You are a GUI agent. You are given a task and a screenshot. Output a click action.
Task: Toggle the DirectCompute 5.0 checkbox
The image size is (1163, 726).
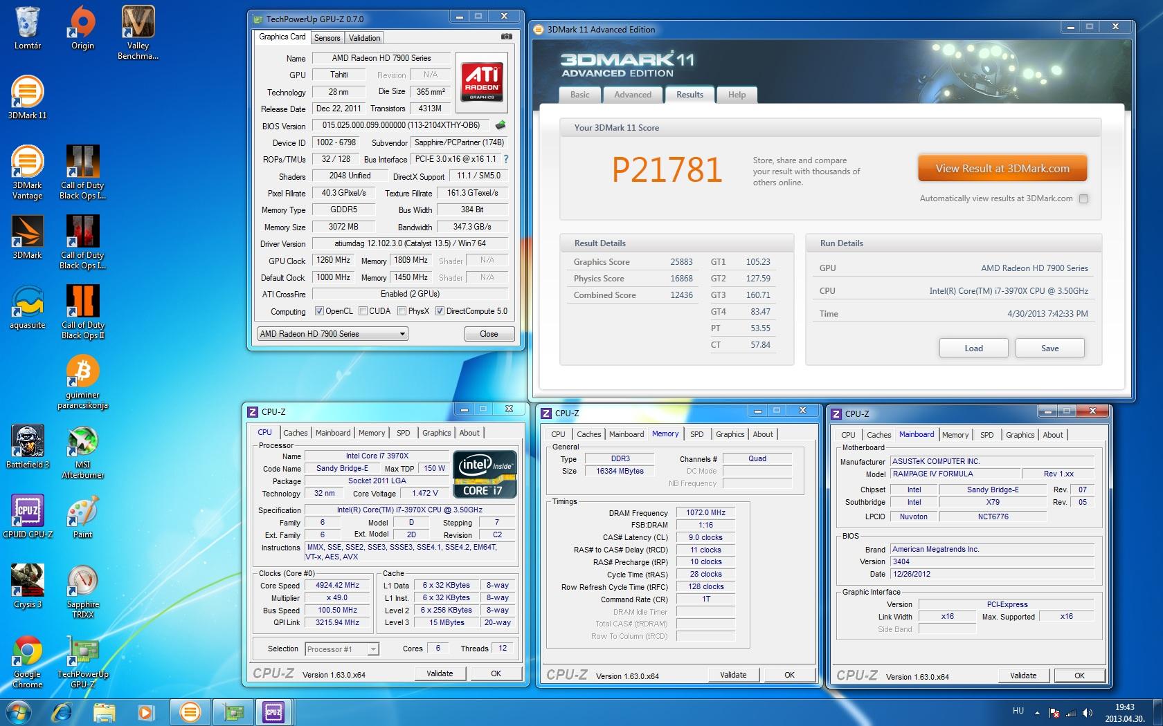(440, 311)
